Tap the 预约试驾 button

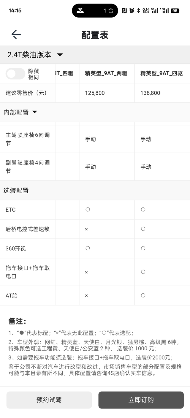pos(49,400)
